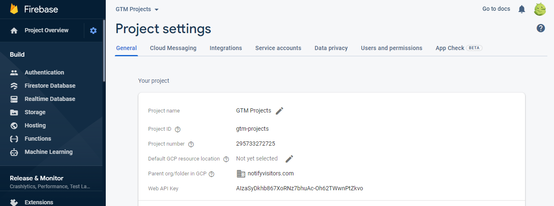Open Firestore Database in the sidebar
This screenshot has height=206, width=554.
click(x=50, y=86)
